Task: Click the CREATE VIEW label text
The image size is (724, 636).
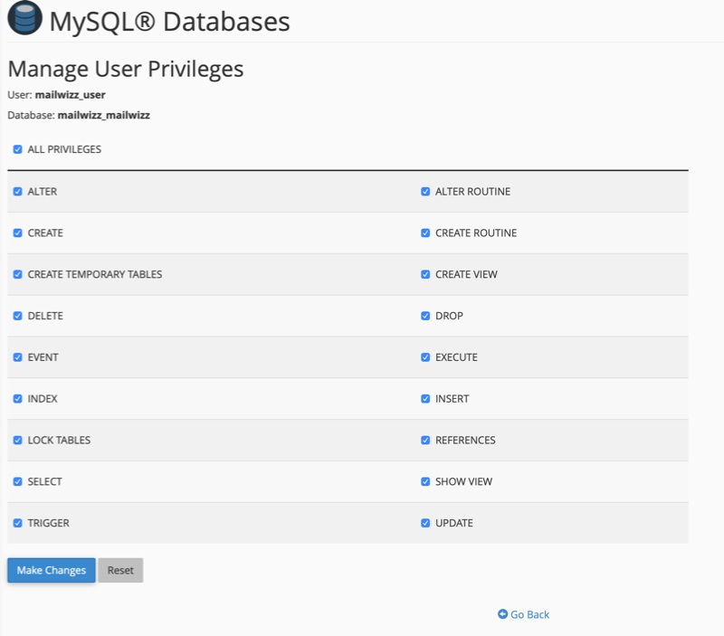Action: [x=466, y=275]
